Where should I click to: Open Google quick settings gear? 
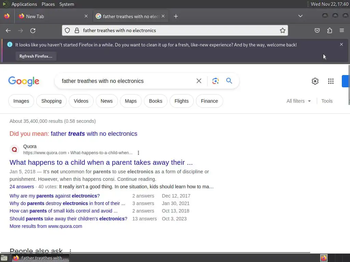[x=315, y=81]
